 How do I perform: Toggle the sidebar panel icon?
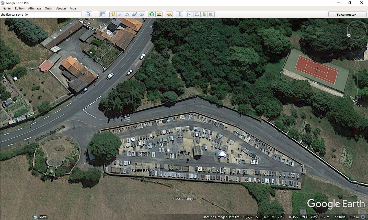[103, 14]
